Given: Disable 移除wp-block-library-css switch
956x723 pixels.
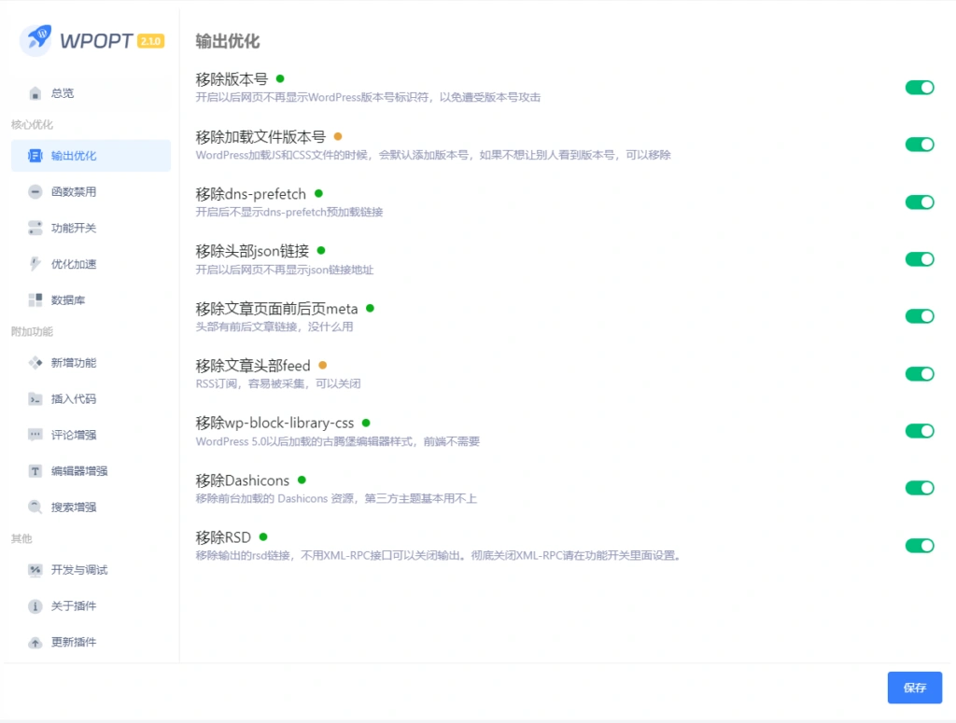Looking at the screenshot, I should coord(920,431).
